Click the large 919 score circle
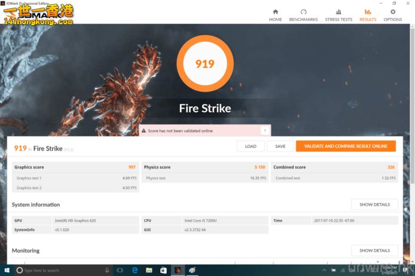Image resolution: width=415 pixels, height=276 pixels. [205, 64]
